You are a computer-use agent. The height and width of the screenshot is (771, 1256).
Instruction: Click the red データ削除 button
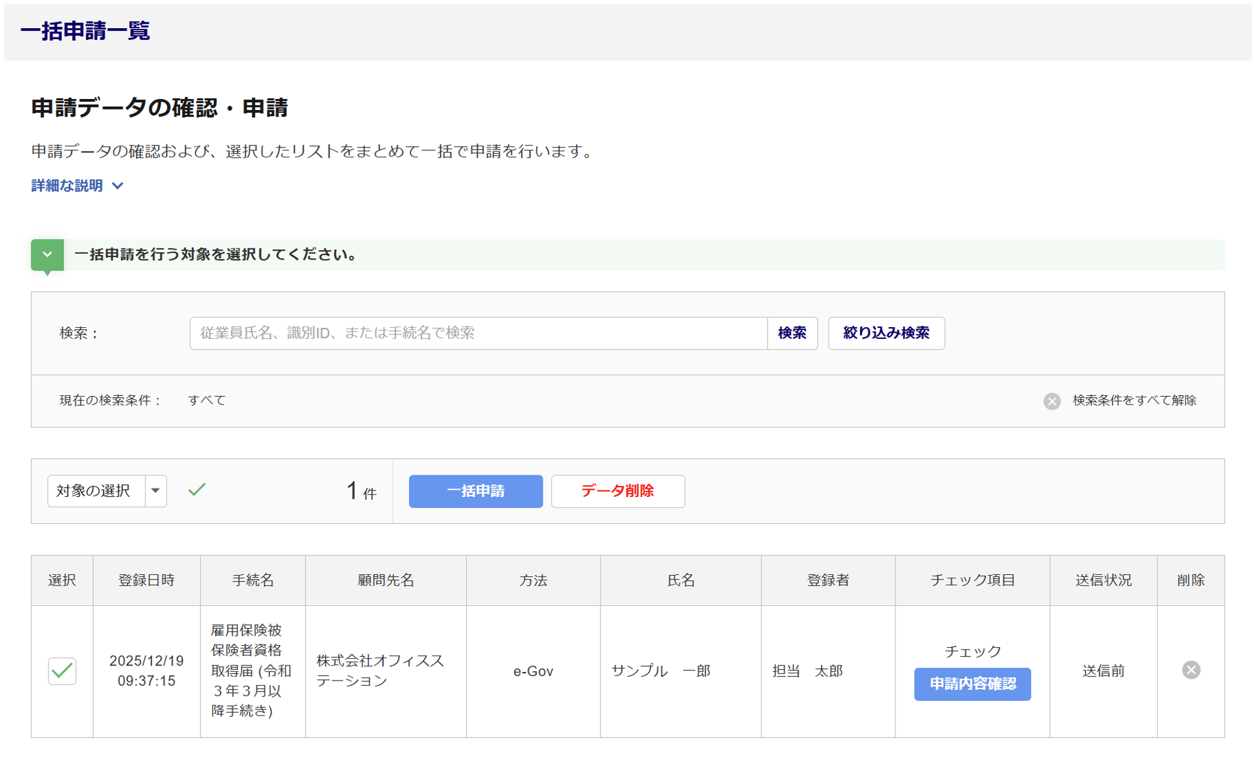pyautogui.click(x=618, y=491)
